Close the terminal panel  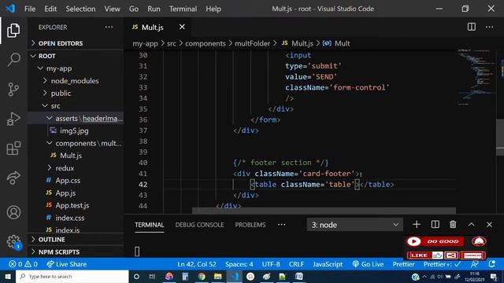489,225
